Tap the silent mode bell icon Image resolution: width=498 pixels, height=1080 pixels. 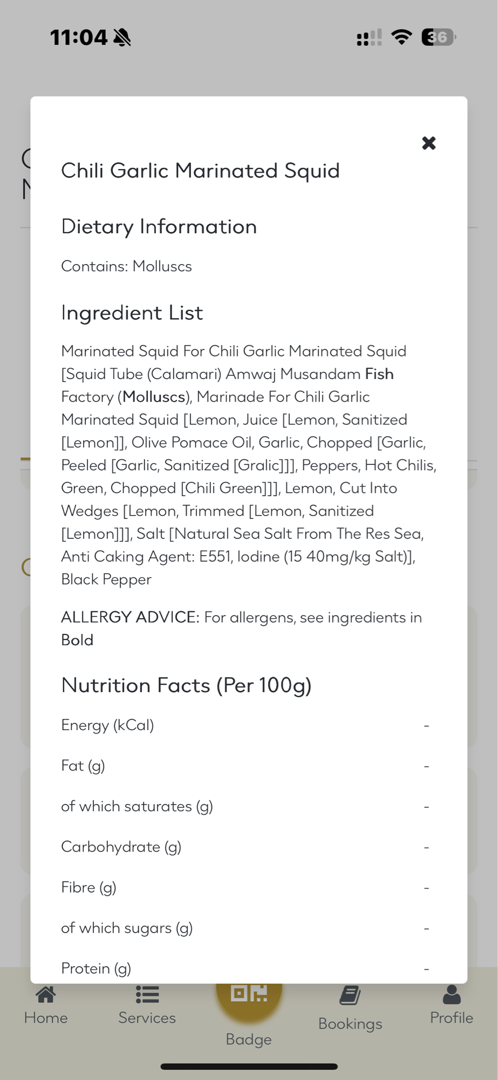(x=122, y=37)
